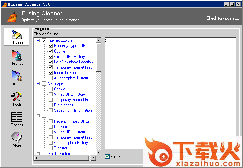Select Transfers text under Opera
The height and width of the screenshot is (168, 243).
[x=61, y=148]
